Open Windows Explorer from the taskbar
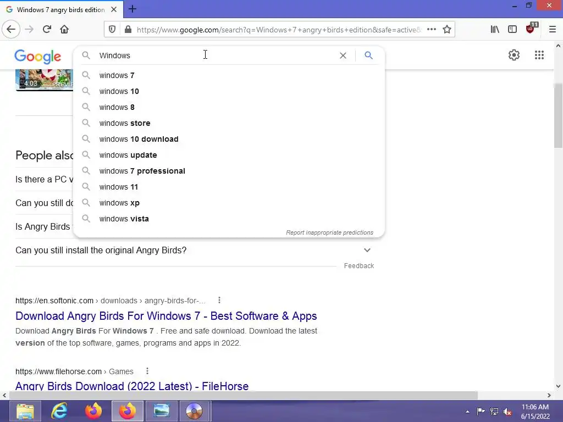Screen dimensions: 563x422 coord(25,411)
